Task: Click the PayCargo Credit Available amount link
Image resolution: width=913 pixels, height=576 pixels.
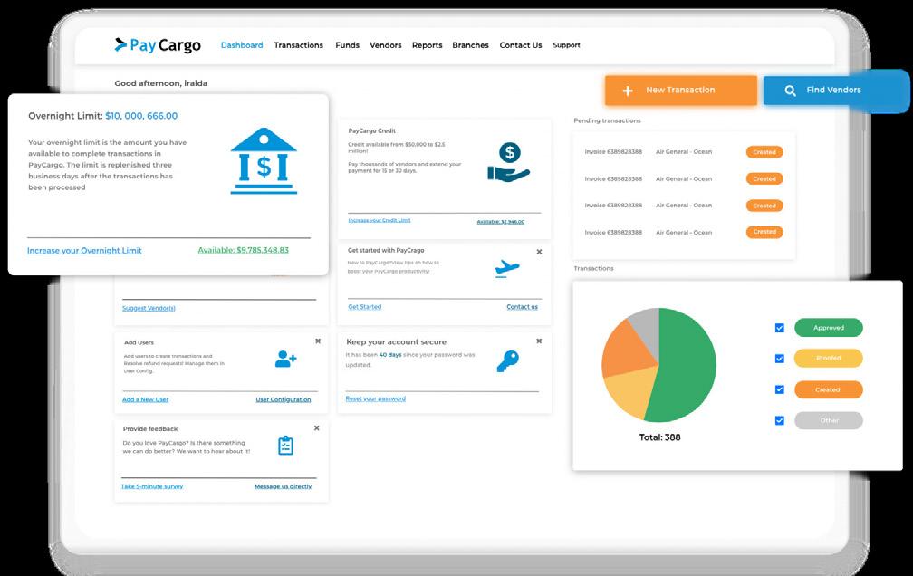Action: click(x=501, y=222)
